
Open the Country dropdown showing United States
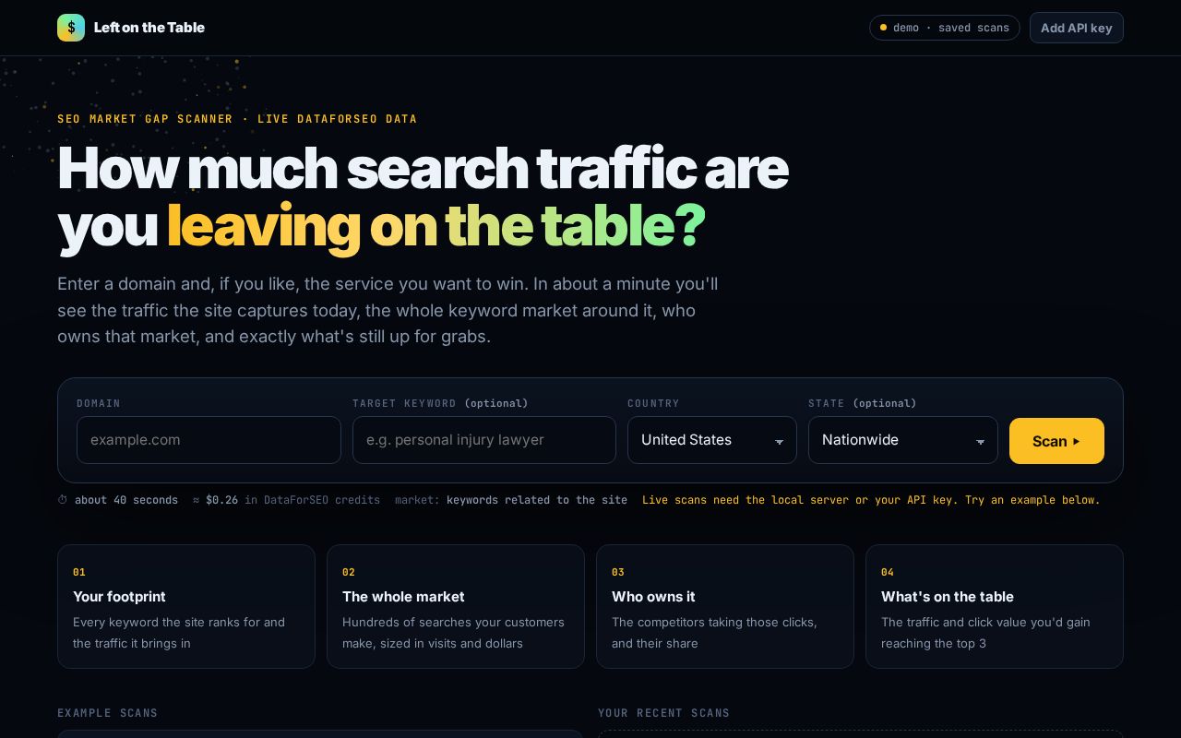(x=712, y=440)
